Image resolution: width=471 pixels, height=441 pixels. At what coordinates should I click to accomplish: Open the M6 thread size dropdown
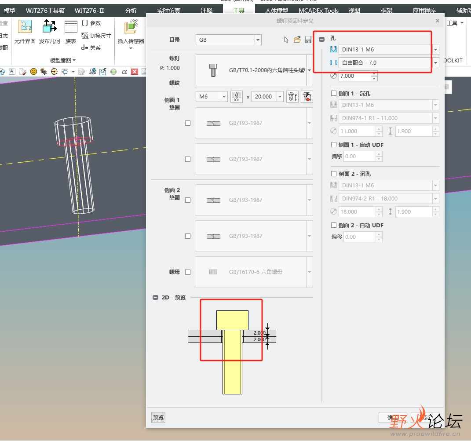tap(224, 97)
